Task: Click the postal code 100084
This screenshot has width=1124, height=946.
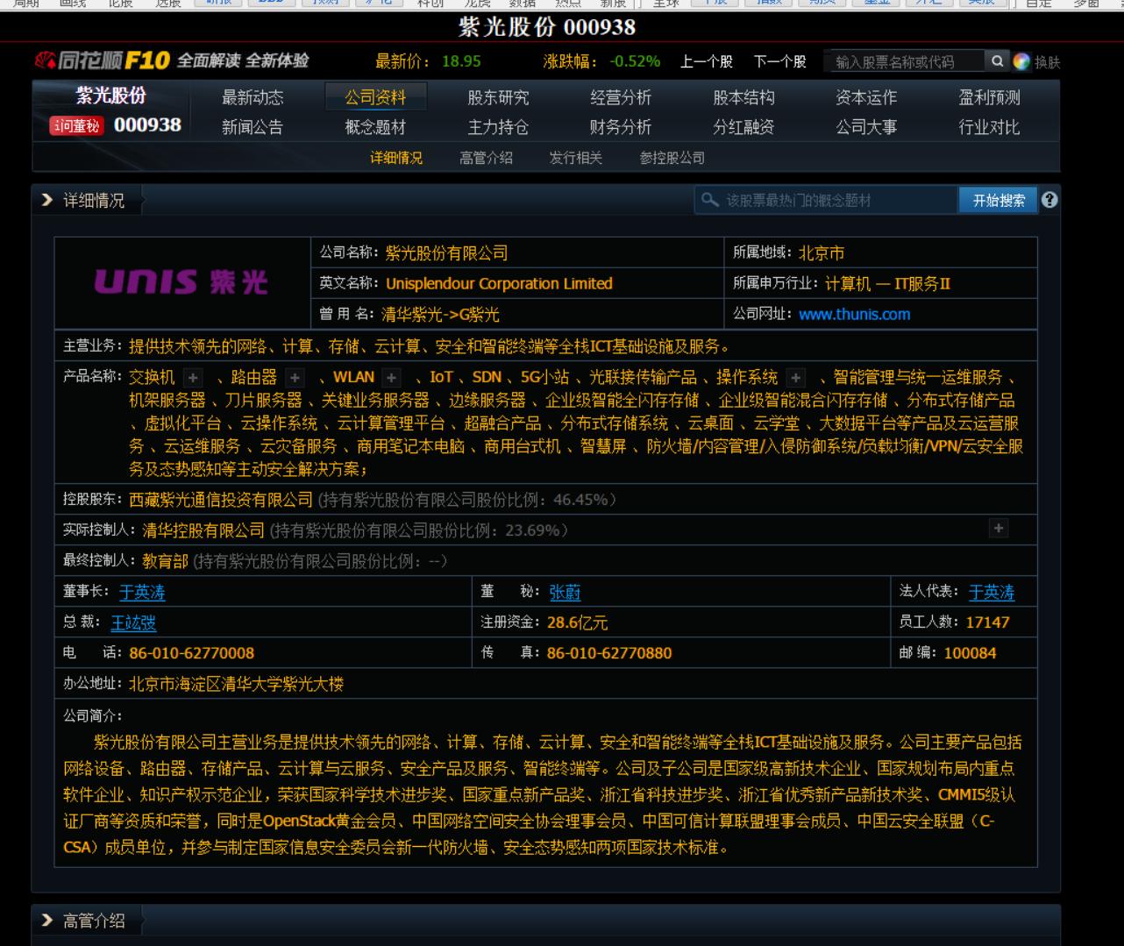Action: pos(970,653)
